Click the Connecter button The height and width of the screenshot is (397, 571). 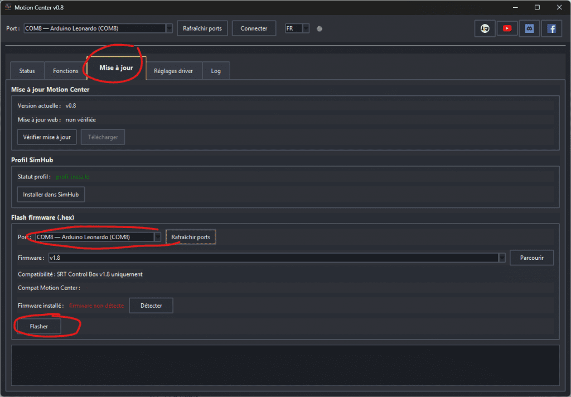click(x=254, y=28)
